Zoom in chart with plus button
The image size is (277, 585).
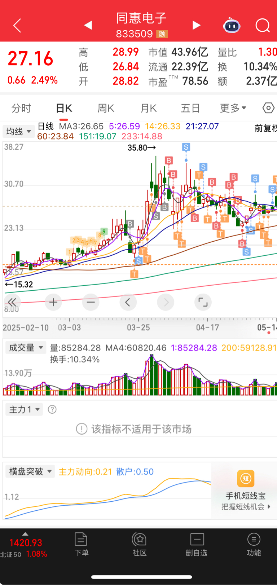point(53,302)
